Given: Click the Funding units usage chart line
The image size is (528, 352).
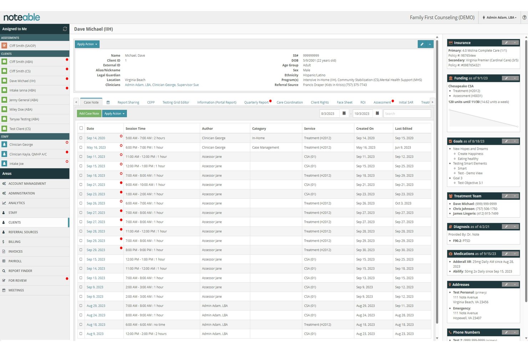Looking at the screenshot, I should point(483,118).
